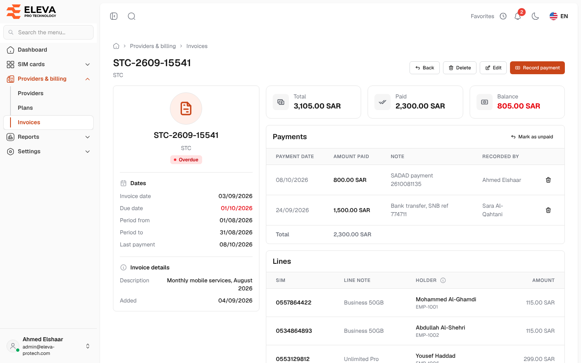This screenshot has height=363, width=581.
Task: Click the invoice document avatar icon
Action: point(186,108)
